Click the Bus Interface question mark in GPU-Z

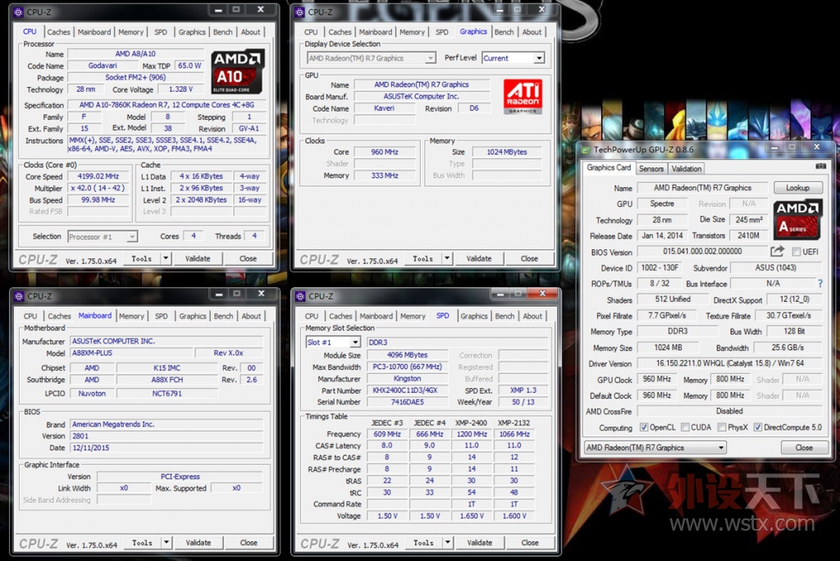(819, 283)
